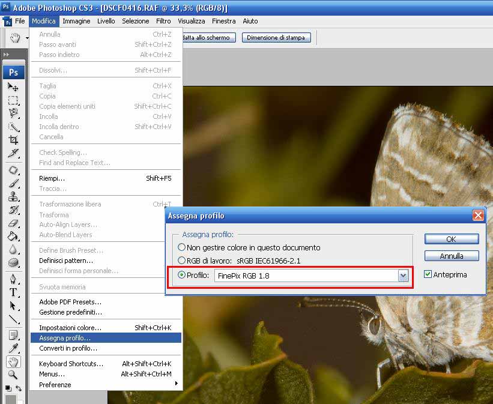Image resolution: width=493 pixels, height=404 pixels.
Task: Select the Clone Stamp tool
Action: [13, 197]
